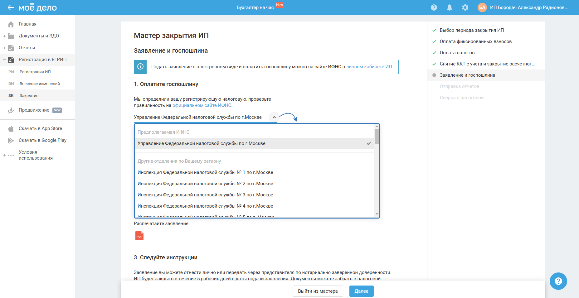Click the Далее button
Image resolution: width=579 pixels, height=298 pixels.
[x=361, y=291]
